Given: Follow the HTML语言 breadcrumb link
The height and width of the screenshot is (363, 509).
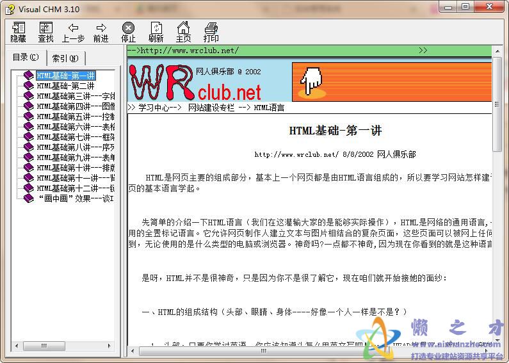Looking at the screenshot, I should coord(269,108).
